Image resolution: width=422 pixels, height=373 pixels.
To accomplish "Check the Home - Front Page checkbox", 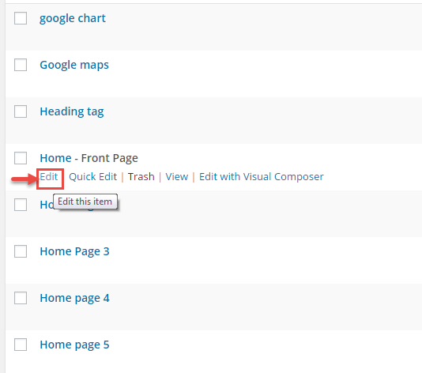I will [x=21, y=158].
